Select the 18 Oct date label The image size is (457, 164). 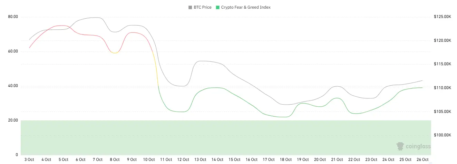[x=286, y=160]
